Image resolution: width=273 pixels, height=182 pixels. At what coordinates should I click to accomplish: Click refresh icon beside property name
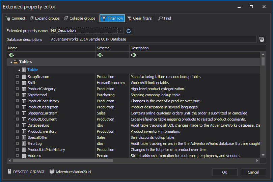point(129,31)
